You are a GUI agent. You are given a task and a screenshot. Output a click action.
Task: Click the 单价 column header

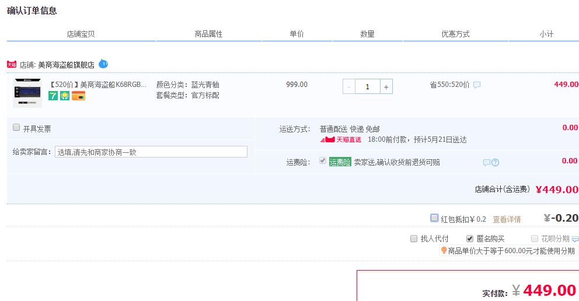[297, 34]
